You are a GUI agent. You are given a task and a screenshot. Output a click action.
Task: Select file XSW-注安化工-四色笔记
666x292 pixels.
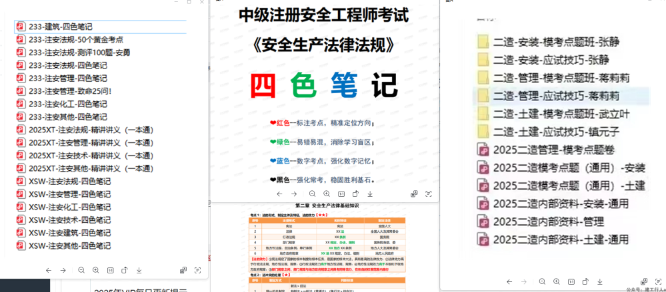tap(63, 208)
